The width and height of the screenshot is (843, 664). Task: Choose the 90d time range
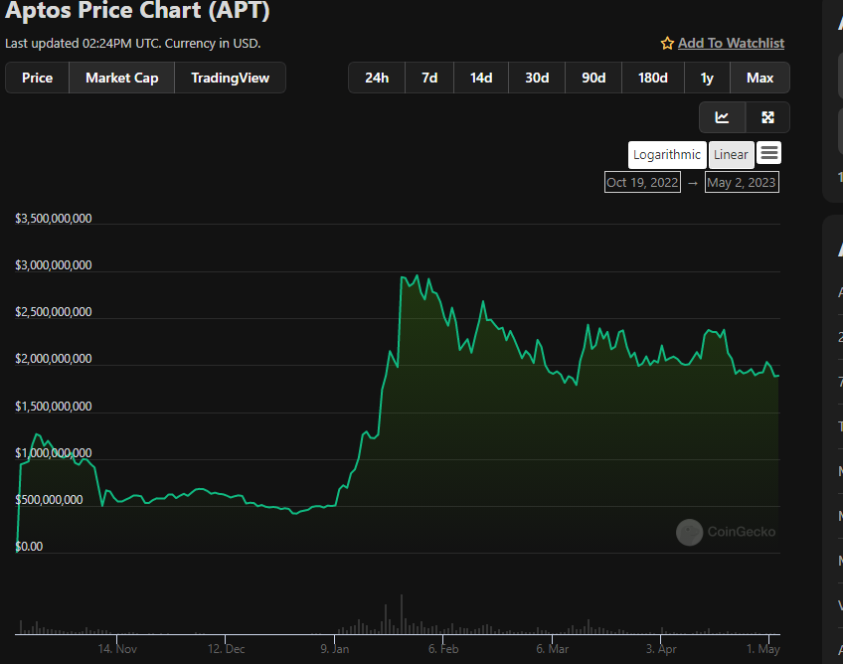(x=593, y=78)
